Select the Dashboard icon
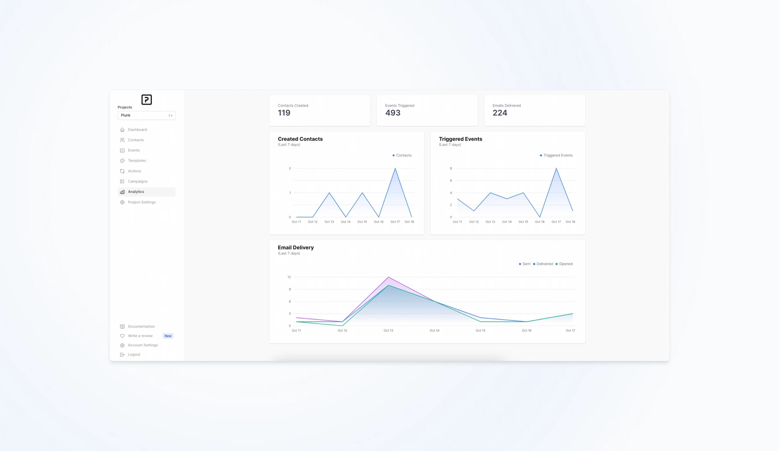Screen dimensions: 779x451 click(122, 129)
